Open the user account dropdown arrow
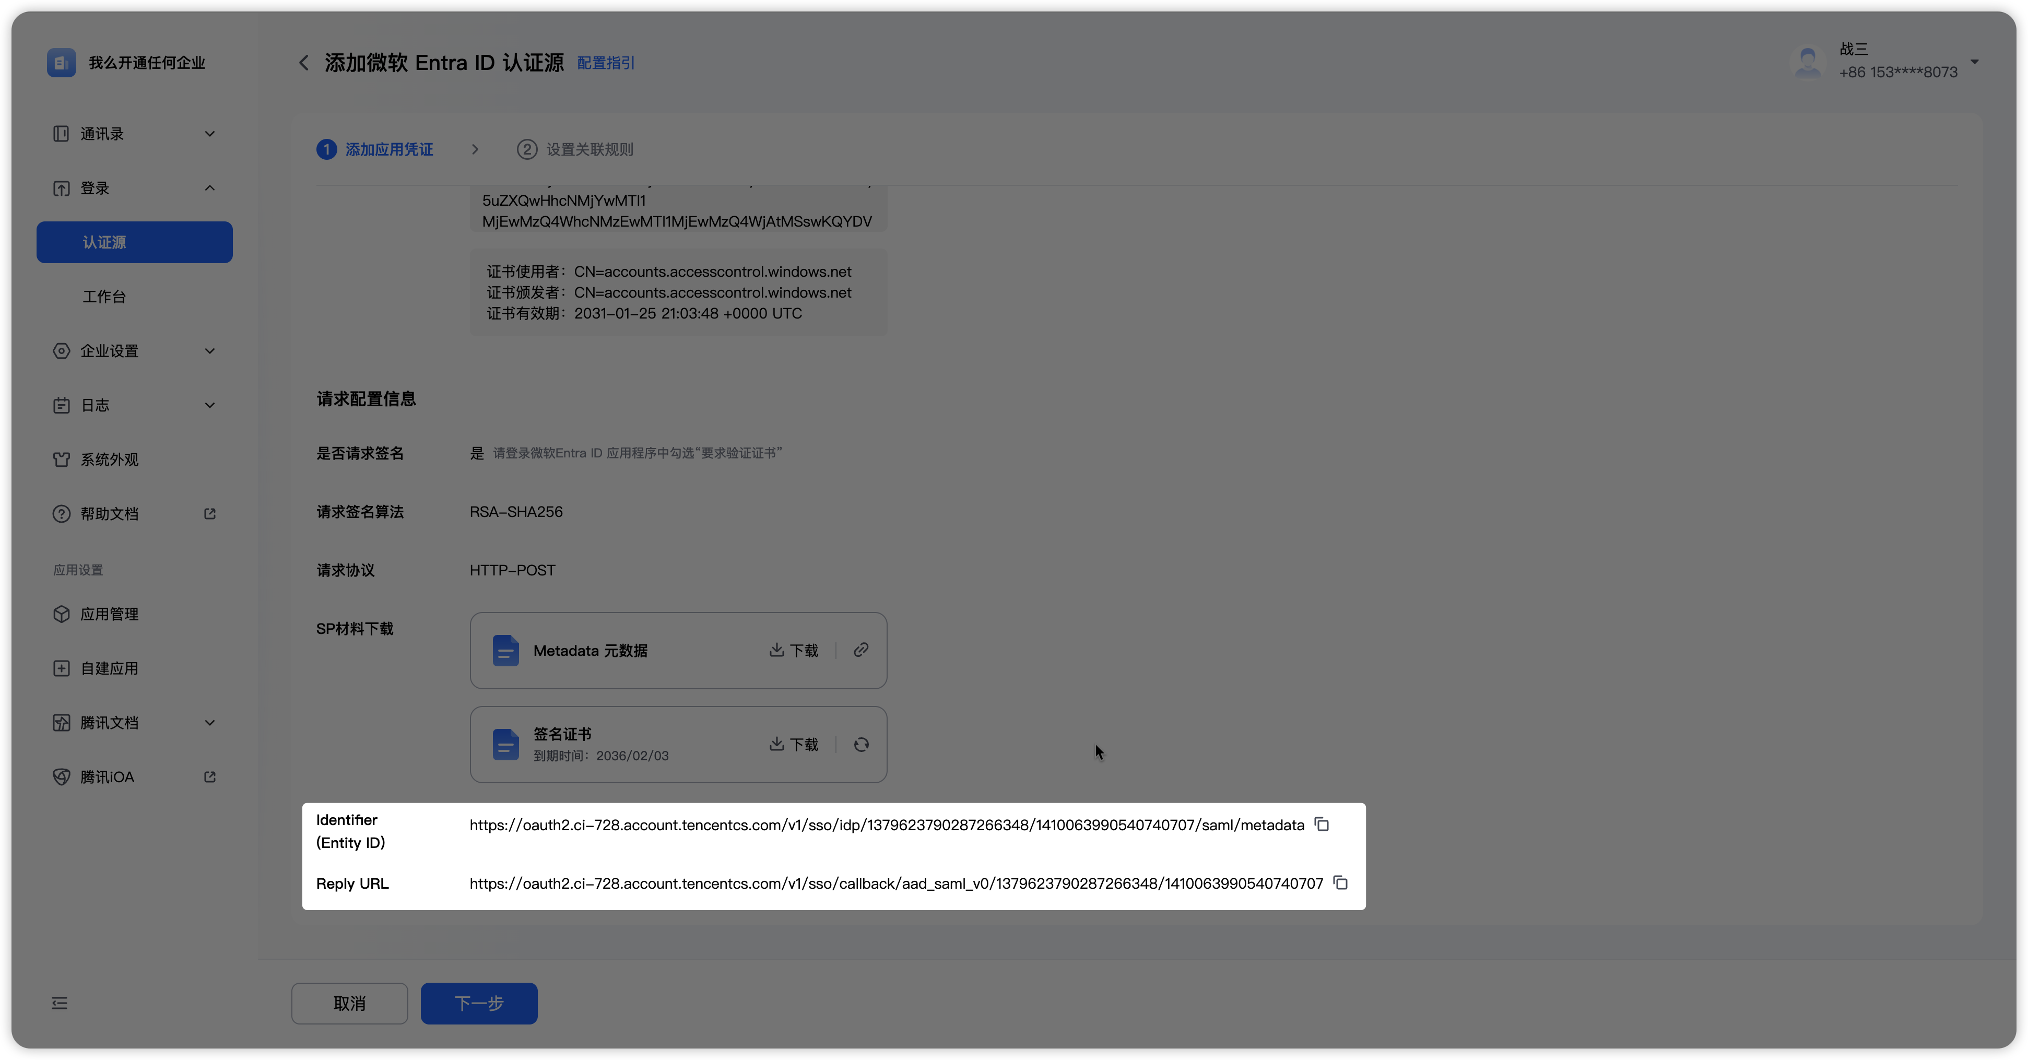This screenshot has width=2028, height=1060. (1974, 62)
